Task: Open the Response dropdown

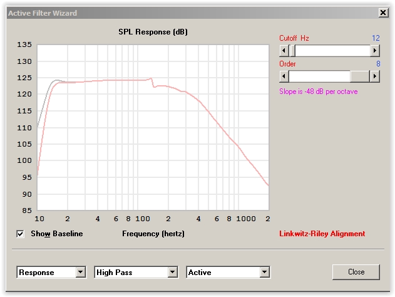Action: (51, 272)
